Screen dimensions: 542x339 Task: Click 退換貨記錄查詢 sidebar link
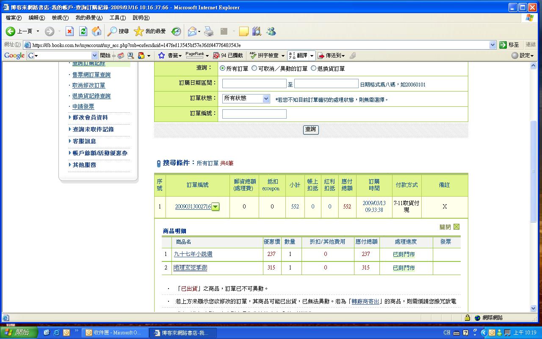pyautogui.click(x=91, y=96)
